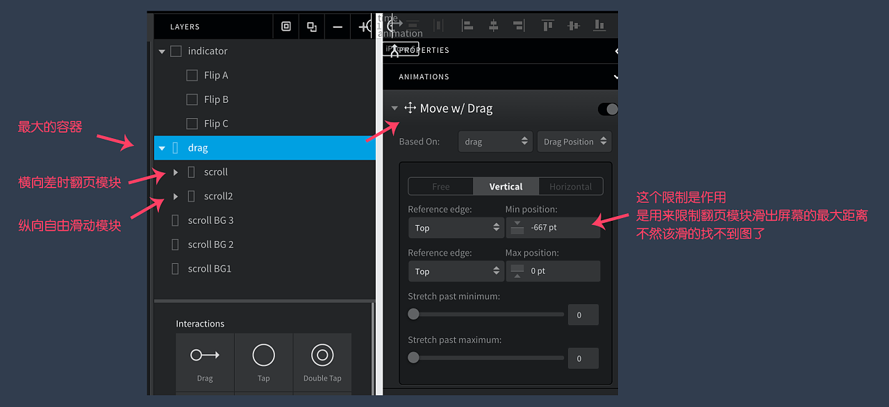
Task: Select the scroll BG1 layer
Action: click(265, 269)
